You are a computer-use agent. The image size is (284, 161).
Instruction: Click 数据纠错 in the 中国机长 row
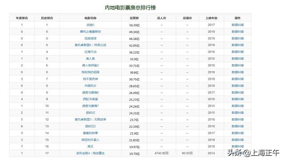[x=237, y=86]
